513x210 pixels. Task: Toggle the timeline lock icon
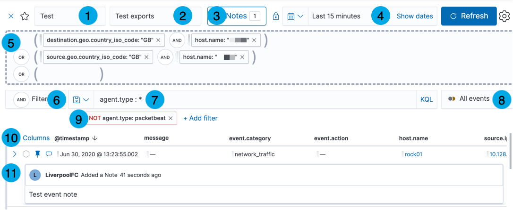pyautogui.click(x=276, y=16)
